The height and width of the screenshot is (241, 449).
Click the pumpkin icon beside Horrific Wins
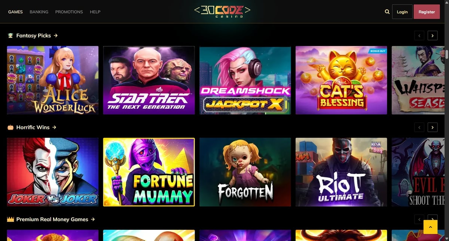click(10, 127)
